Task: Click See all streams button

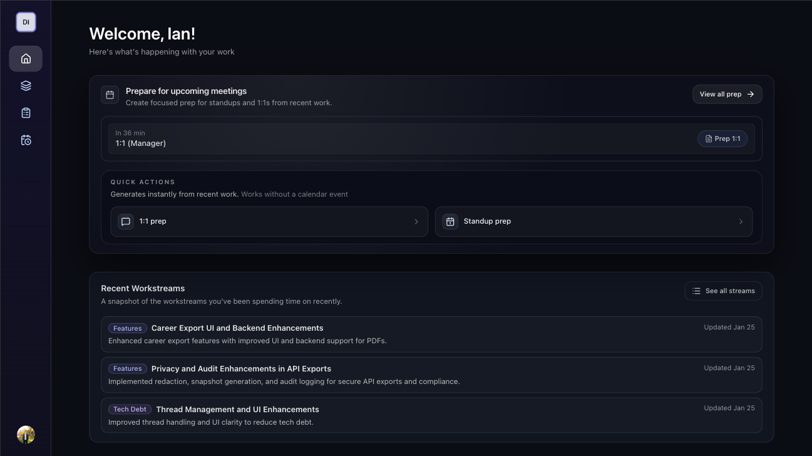Action: coord(723,291)
